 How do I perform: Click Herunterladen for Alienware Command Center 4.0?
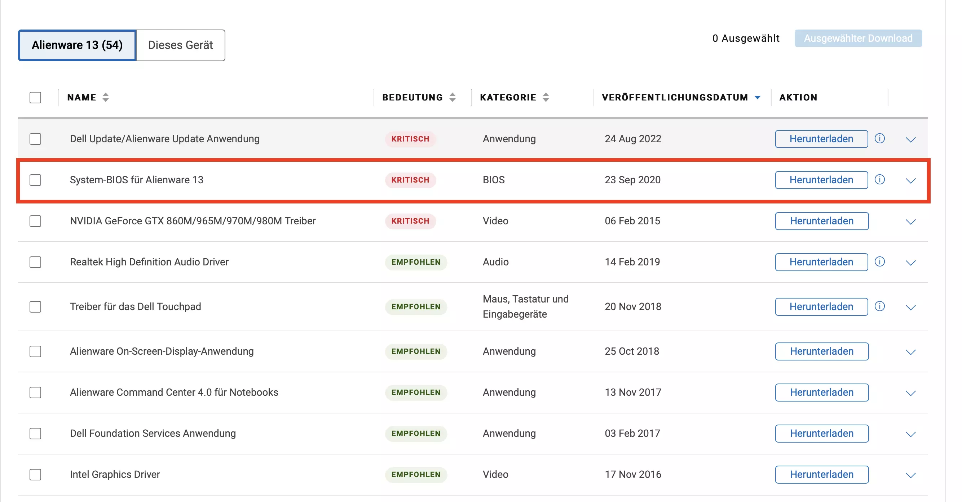click(x=822, y=393)
